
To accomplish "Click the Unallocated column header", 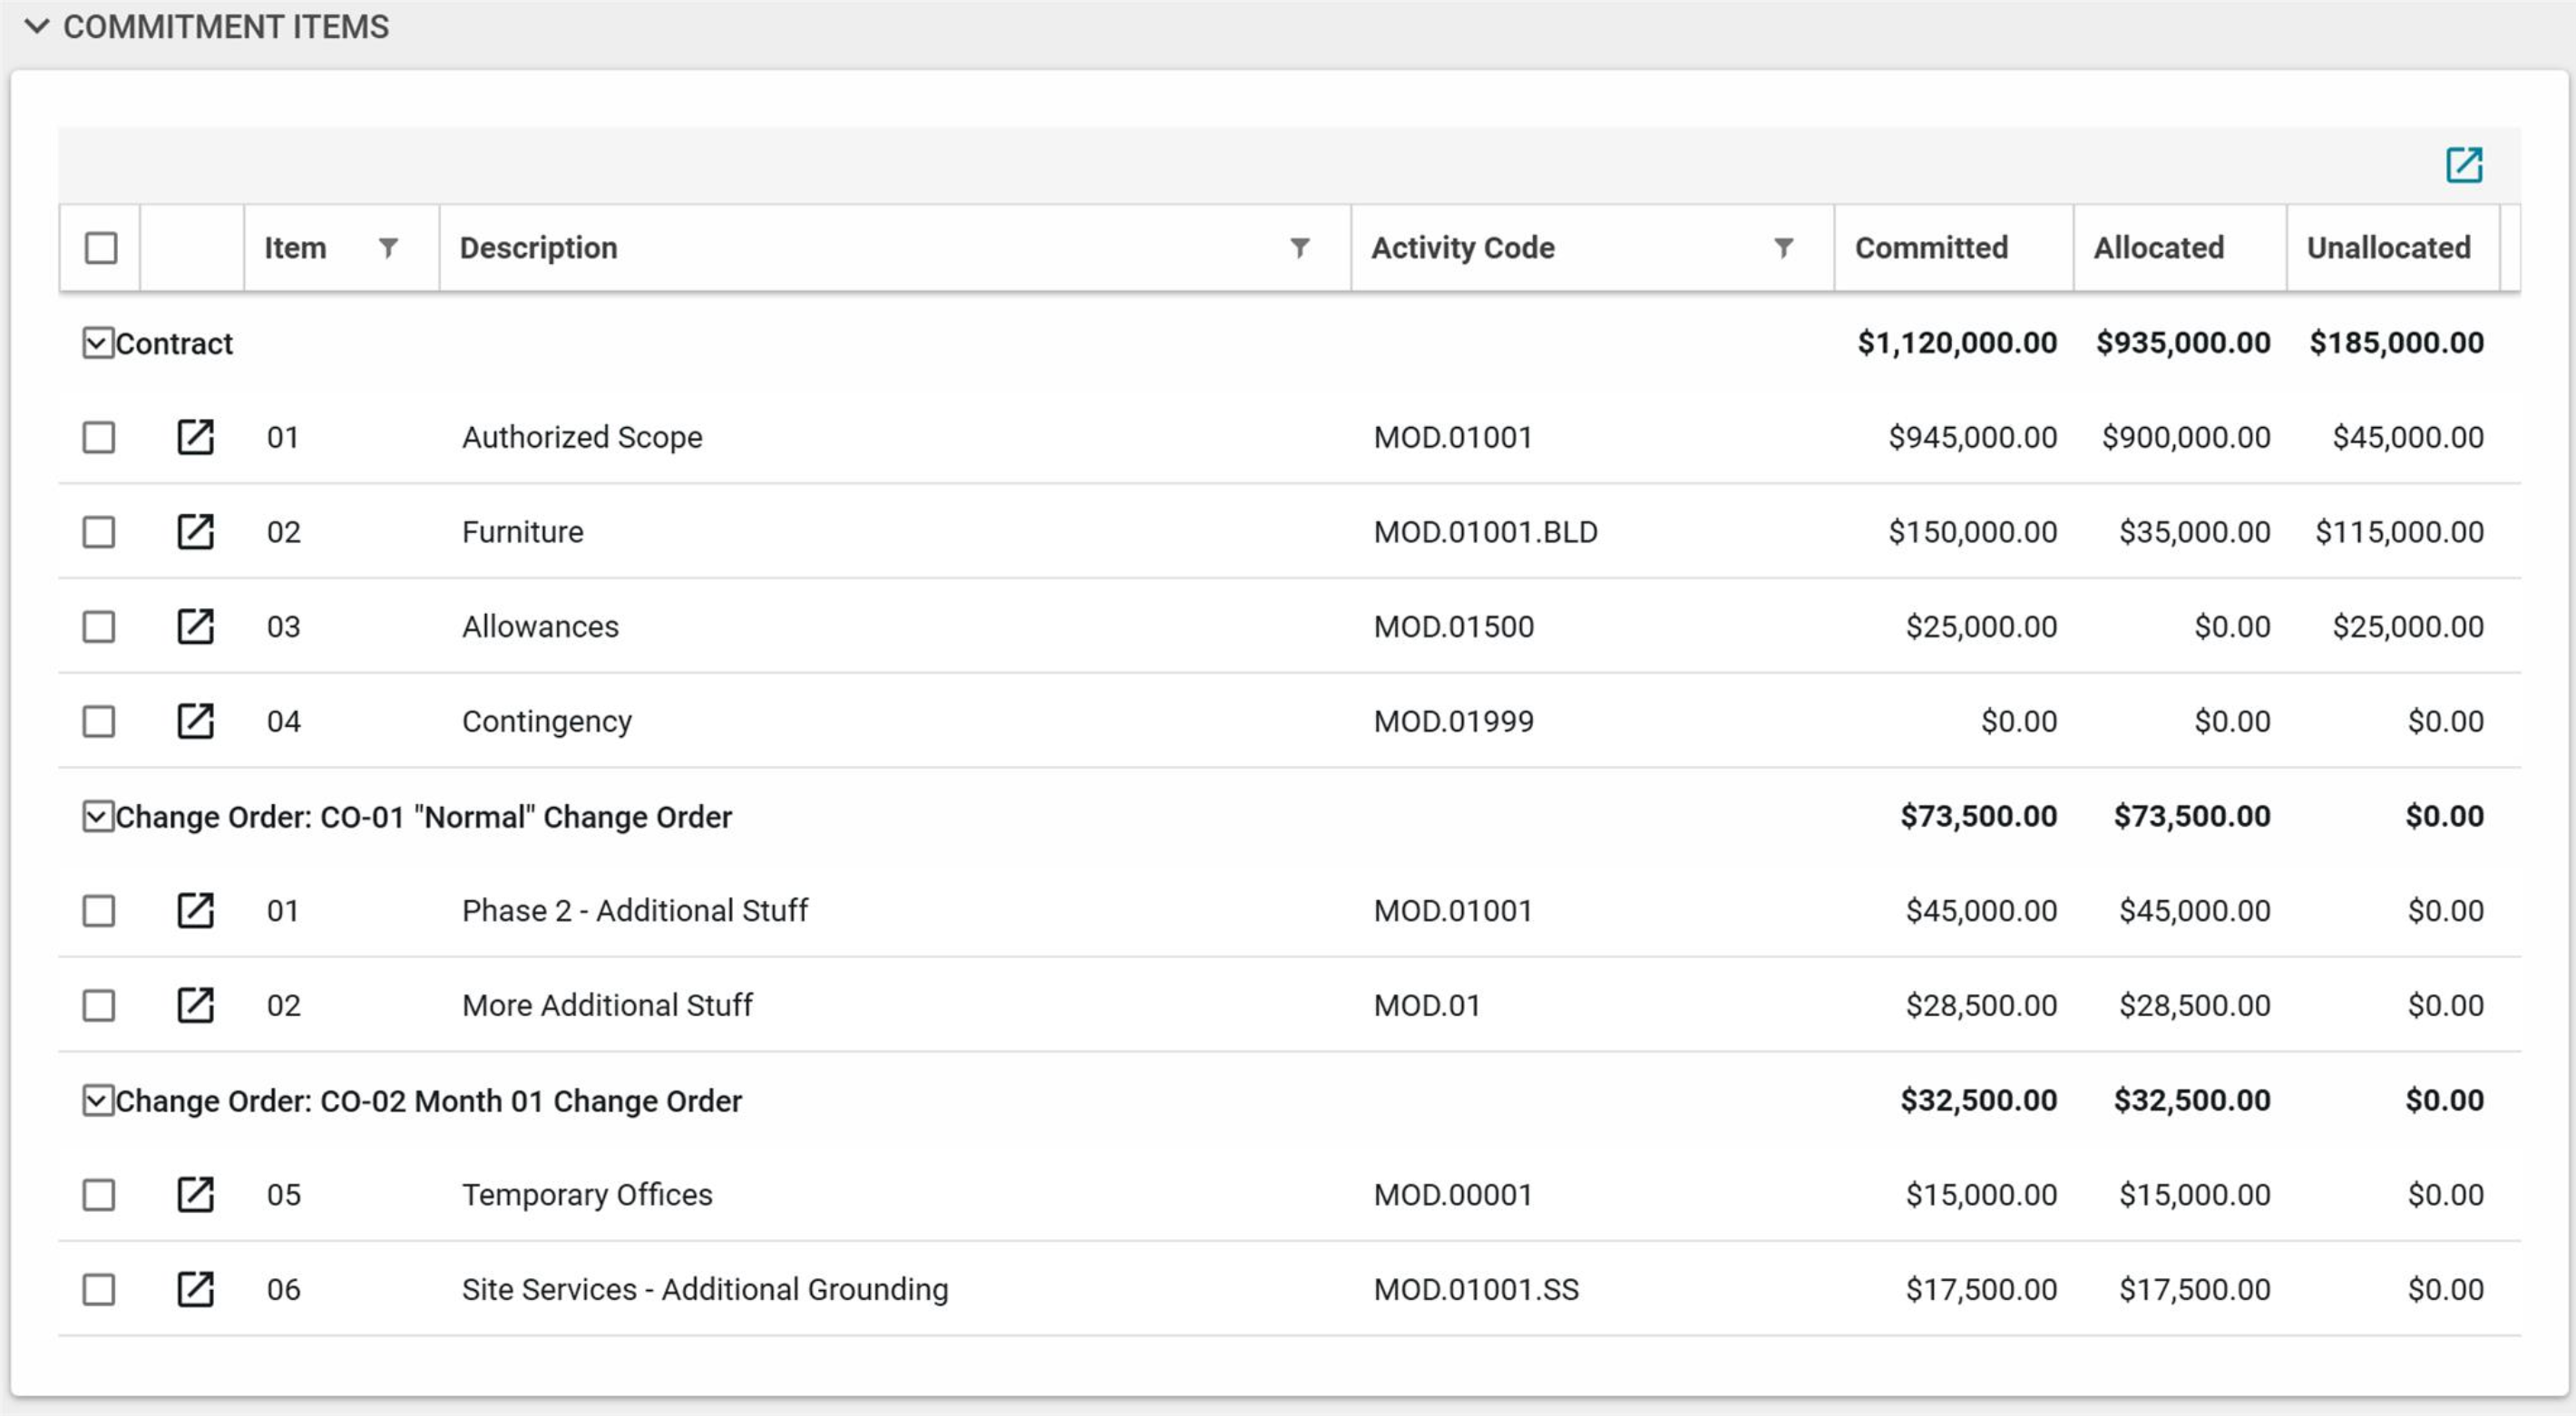I will pos(2387,247).
